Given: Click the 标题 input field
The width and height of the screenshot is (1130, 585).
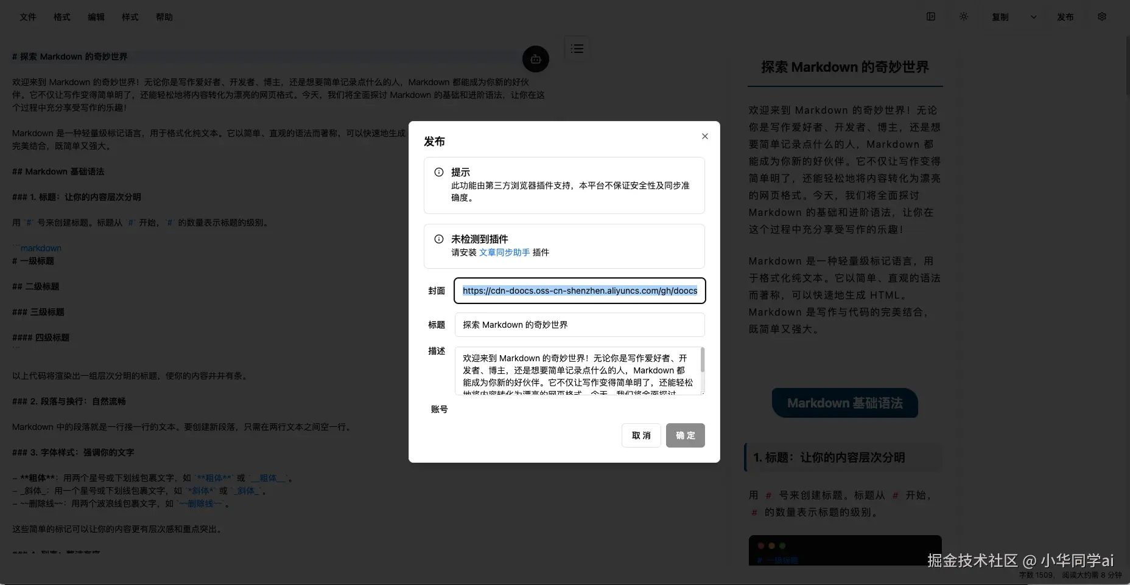Looking at the screenshot, I should tap(580, 325).
